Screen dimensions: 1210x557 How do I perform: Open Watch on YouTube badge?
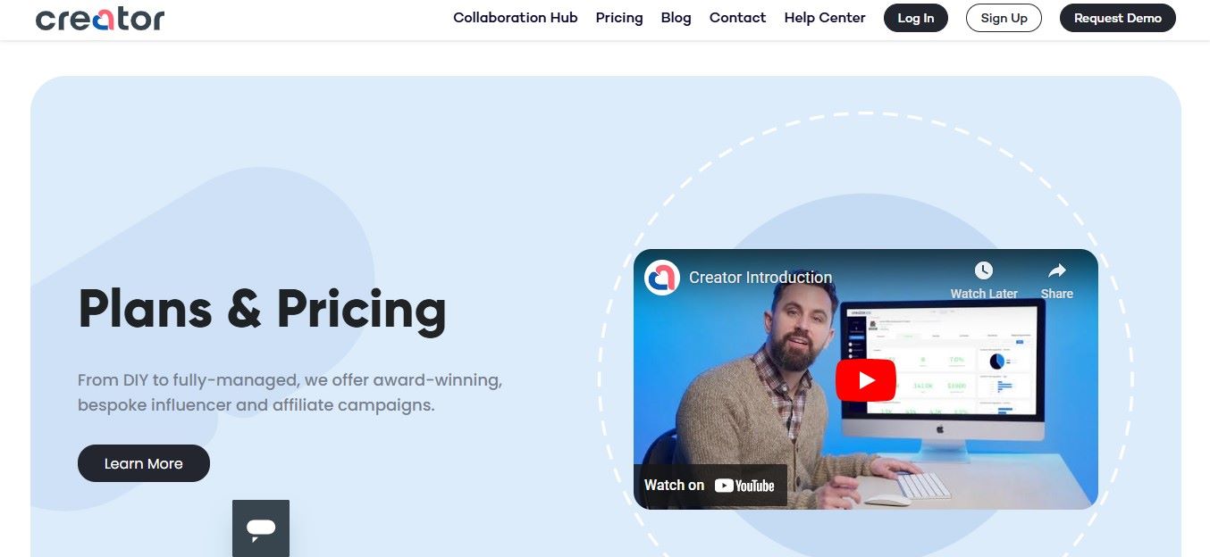pyautogui.click(x=710, y=486)
